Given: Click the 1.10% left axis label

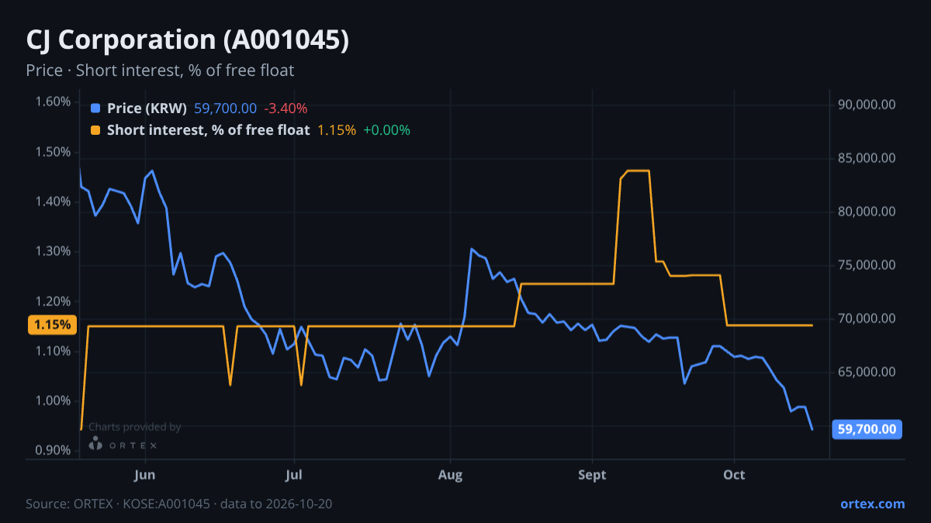Looking at the screenshot, I should (x=53, y=351).
